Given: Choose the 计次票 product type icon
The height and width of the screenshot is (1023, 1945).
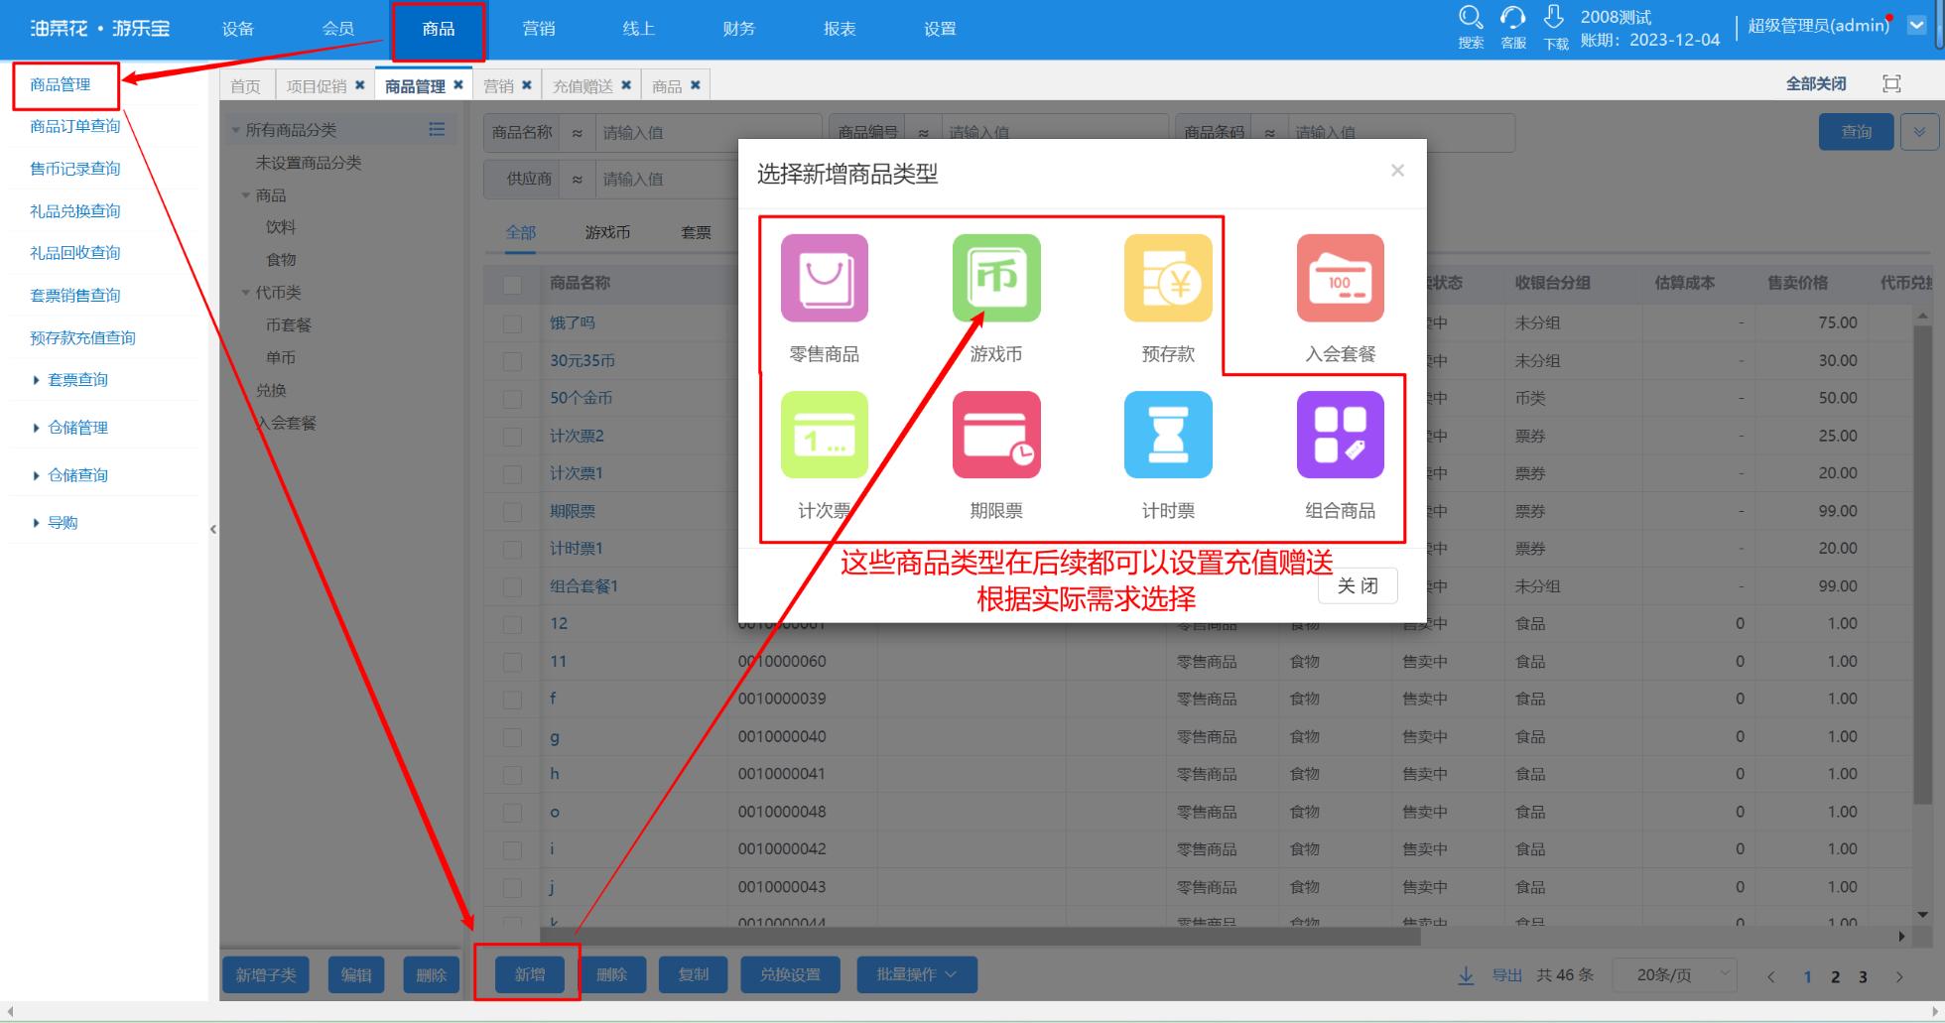Looking at the screenshot, I should [824, 435].
